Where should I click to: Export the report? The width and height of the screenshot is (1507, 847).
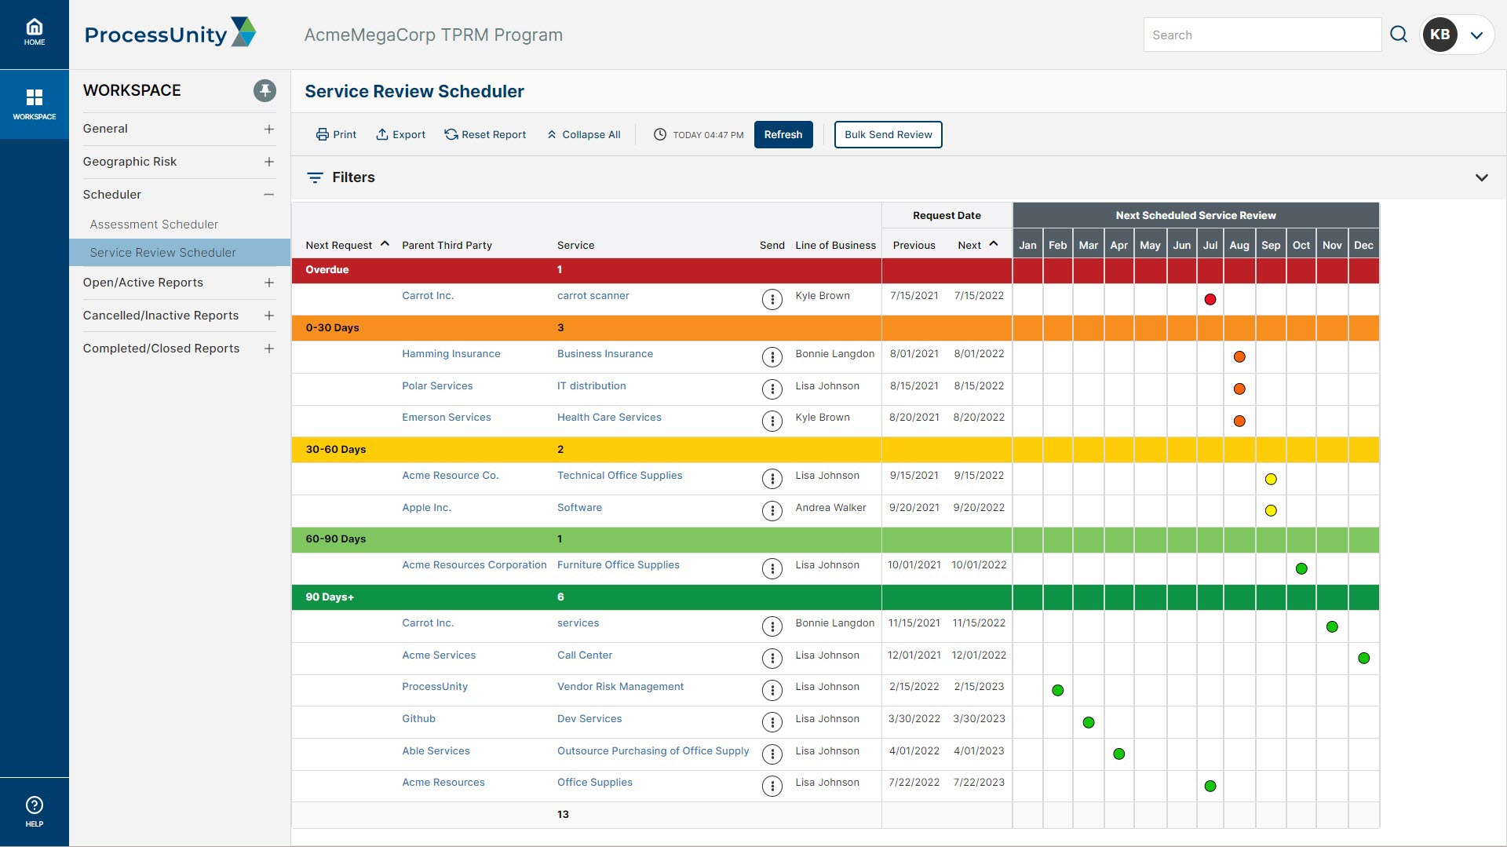[x=400, y=135]
